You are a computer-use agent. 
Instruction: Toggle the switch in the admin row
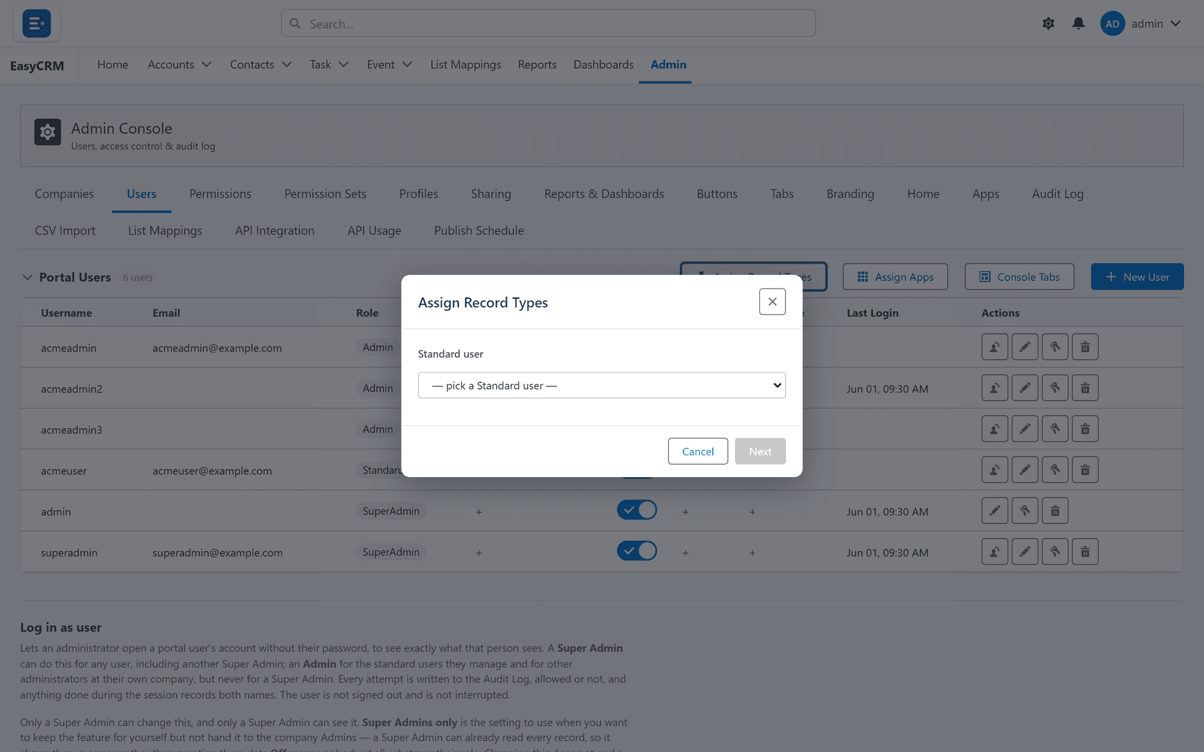[x=637, y=510]
